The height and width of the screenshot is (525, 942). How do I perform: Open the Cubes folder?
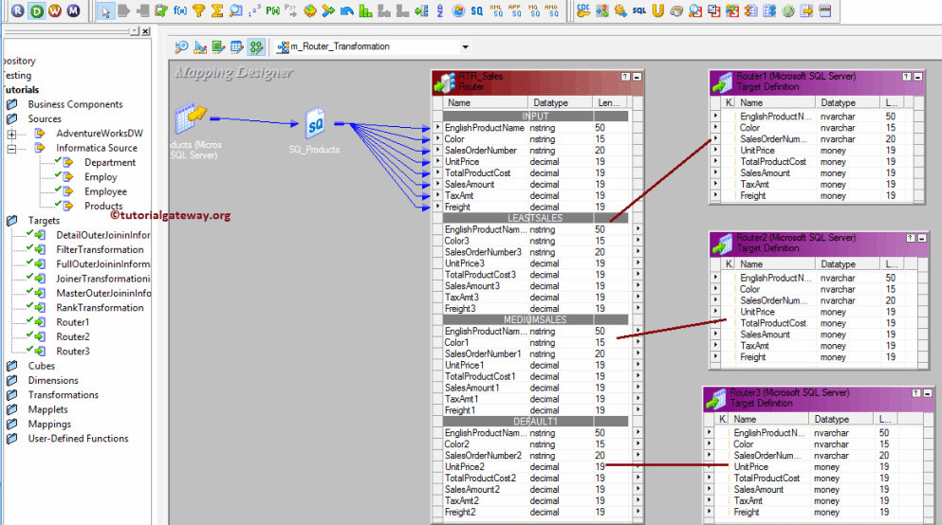click(x=42, y=366)
